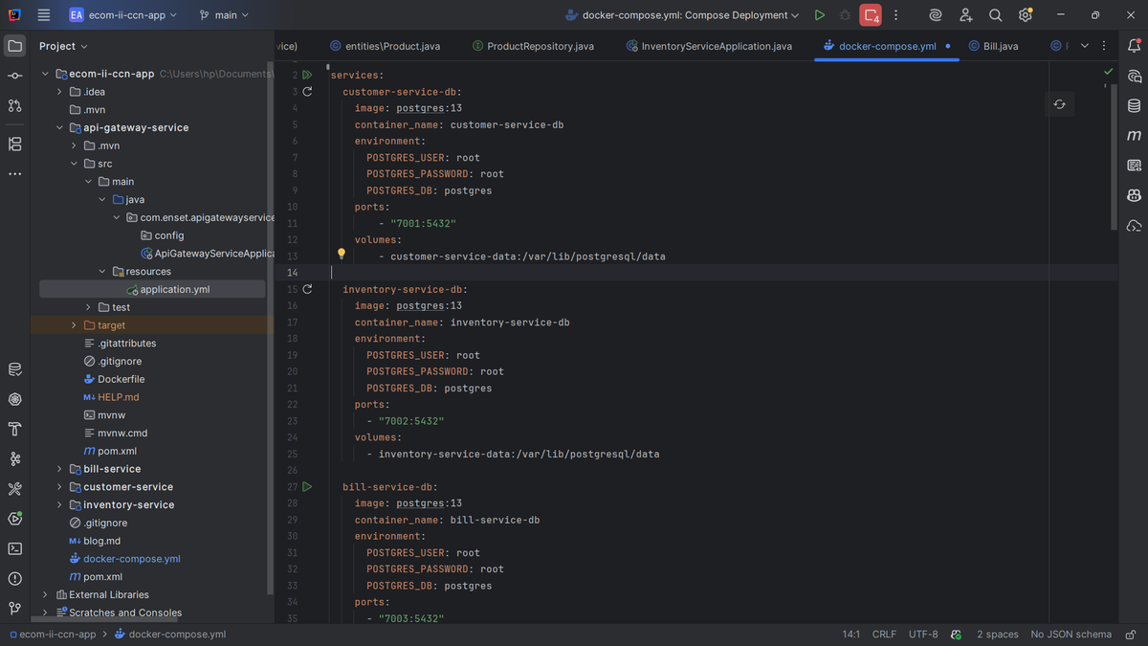This screenshot has height=646, width=1148.
Task: Click the UTF-8 encoding status widget
Action: (x=923, y=634)
